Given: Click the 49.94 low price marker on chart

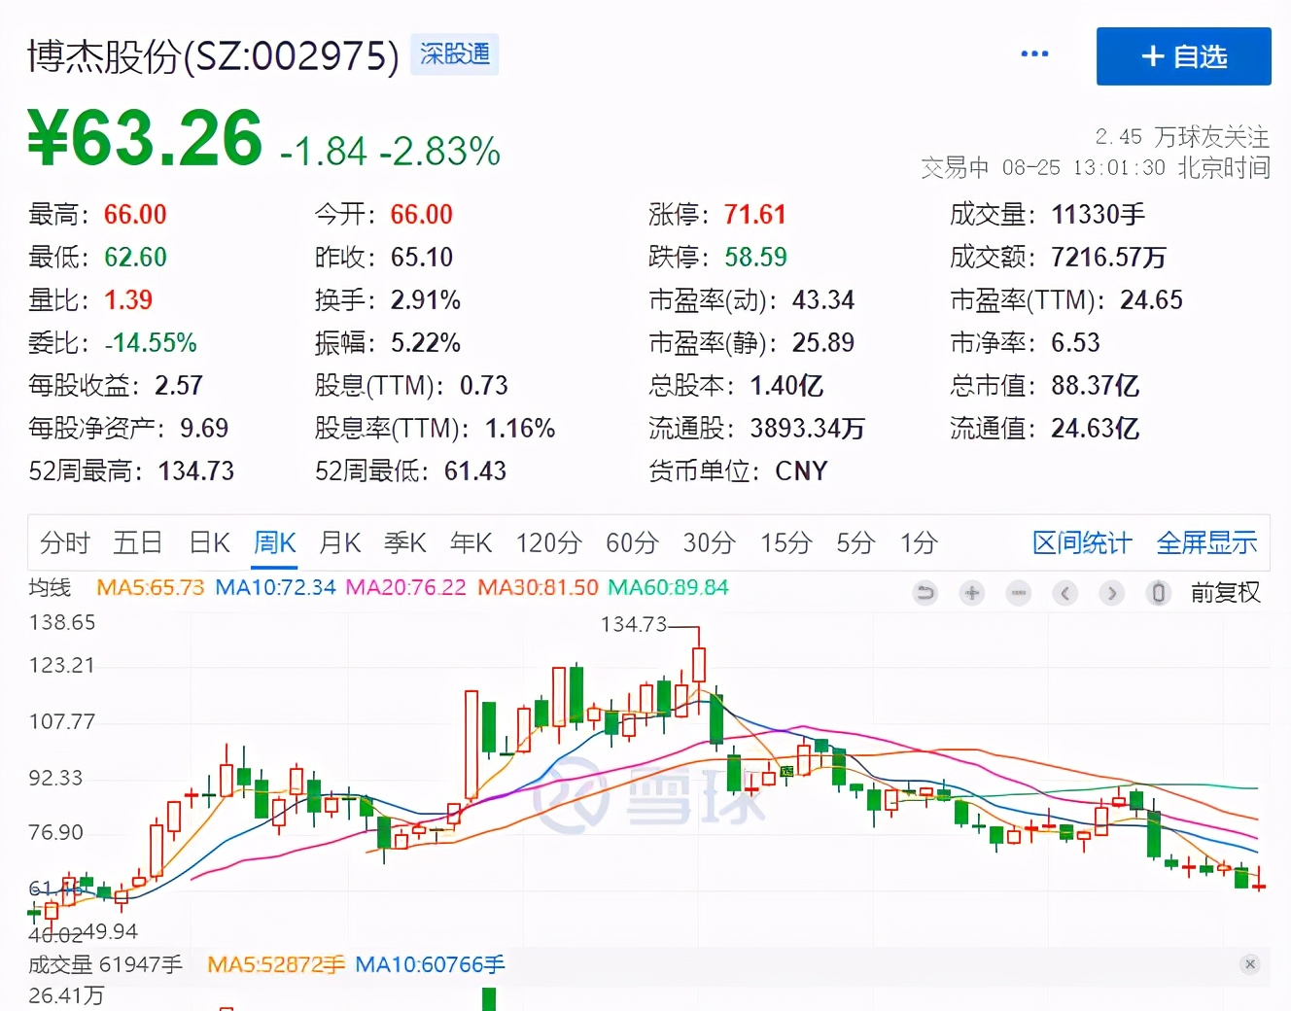Looking at the screenshot, I should tap(111, 931).
